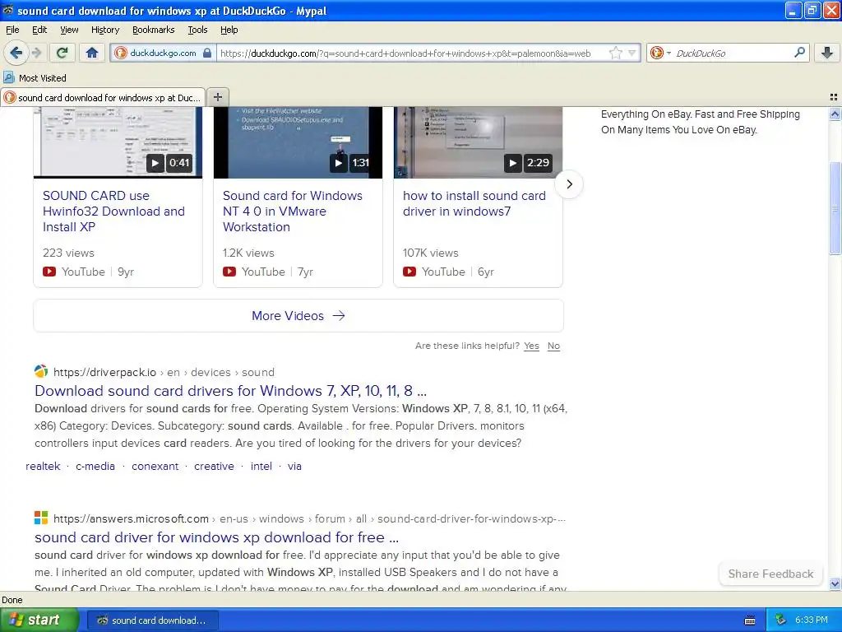The width and height of the screenshot is (842, 632).
Task: Open the realtek sublink
Action: [43, 466]
